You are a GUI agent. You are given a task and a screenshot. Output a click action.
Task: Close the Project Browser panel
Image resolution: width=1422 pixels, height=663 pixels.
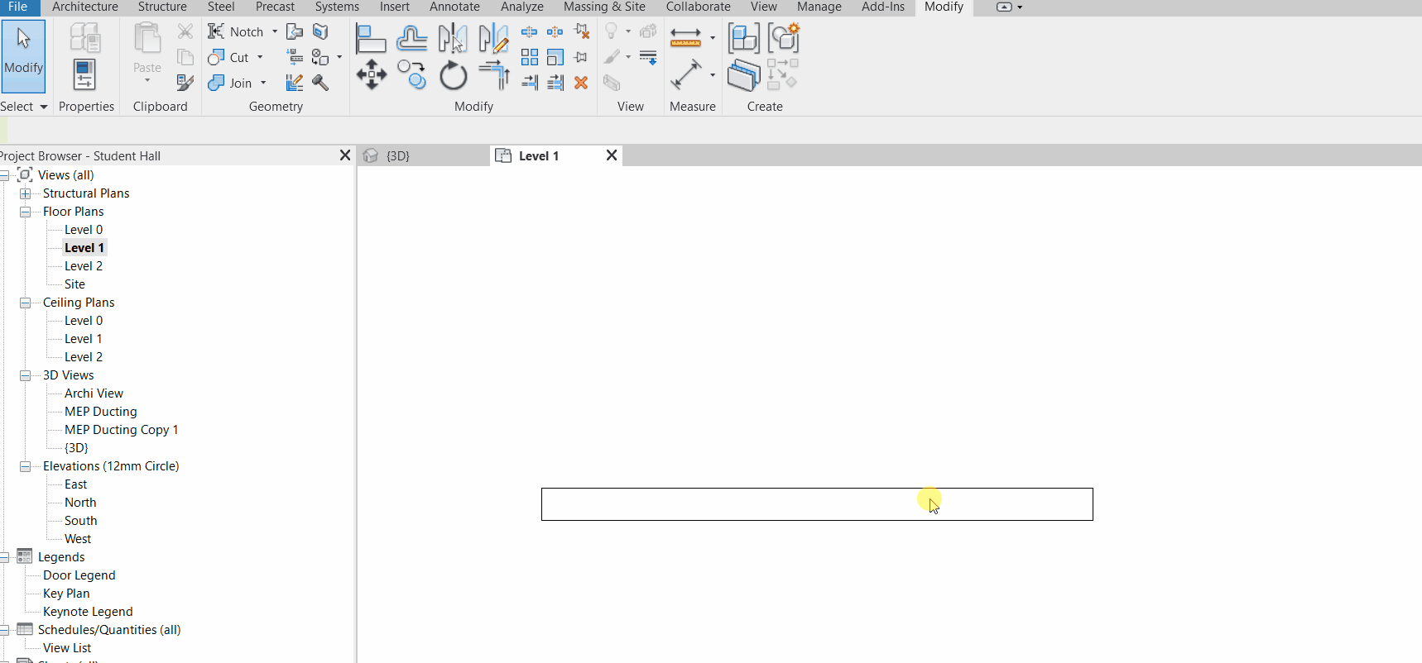[x=345, y=155]
